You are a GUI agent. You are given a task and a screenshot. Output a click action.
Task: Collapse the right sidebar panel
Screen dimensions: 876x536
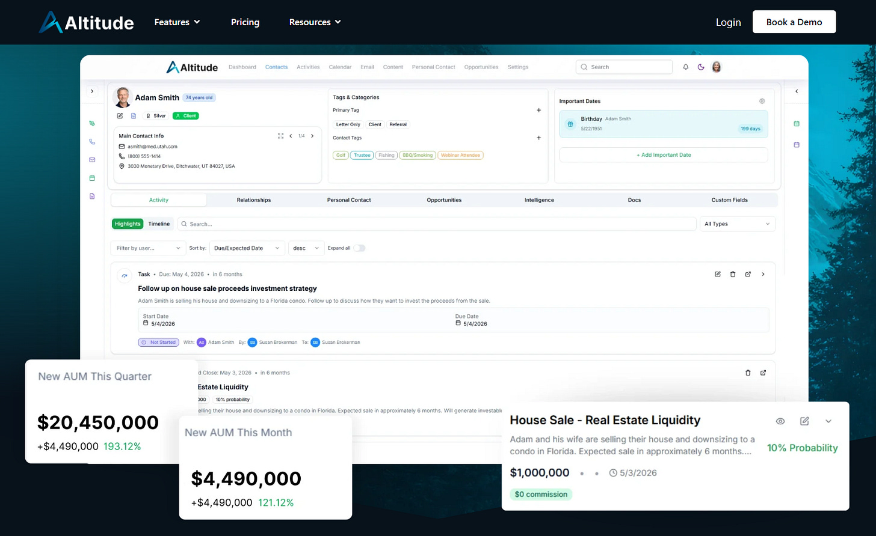click(797, 91)
